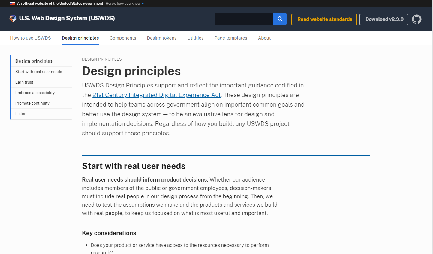Open About nav item
The height and width of the screenshot is (254, 433).
coord(264,38)
